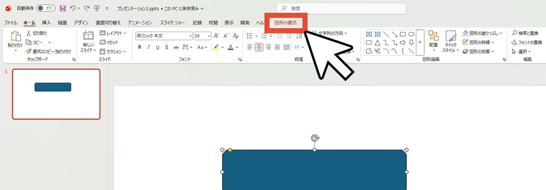Switch to the アニメーション tab
546x190 pixels.
pos(140,23)
